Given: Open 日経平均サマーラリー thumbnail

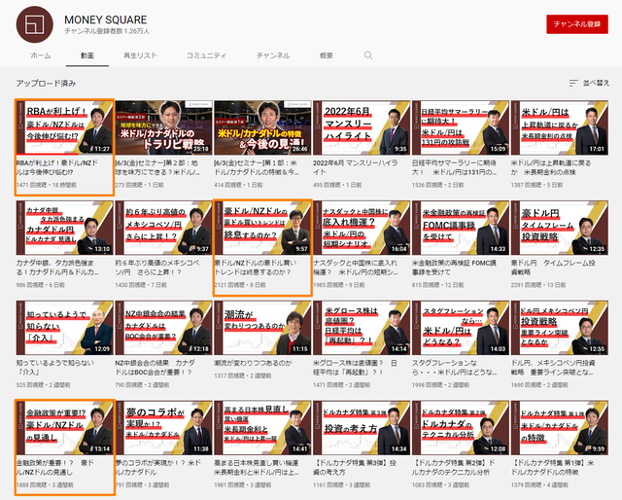Looking at the screenshot, I should (461, 127).
